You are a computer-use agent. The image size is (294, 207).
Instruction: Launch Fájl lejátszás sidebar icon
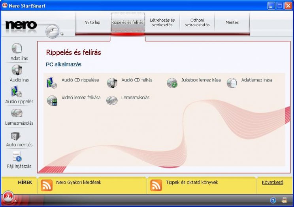pyautogui.click(x=17, y=156)
